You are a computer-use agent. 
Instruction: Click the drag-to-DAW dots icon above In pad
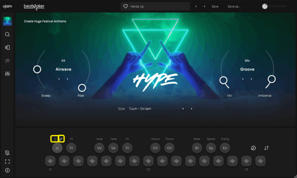(x=55, y=139)
